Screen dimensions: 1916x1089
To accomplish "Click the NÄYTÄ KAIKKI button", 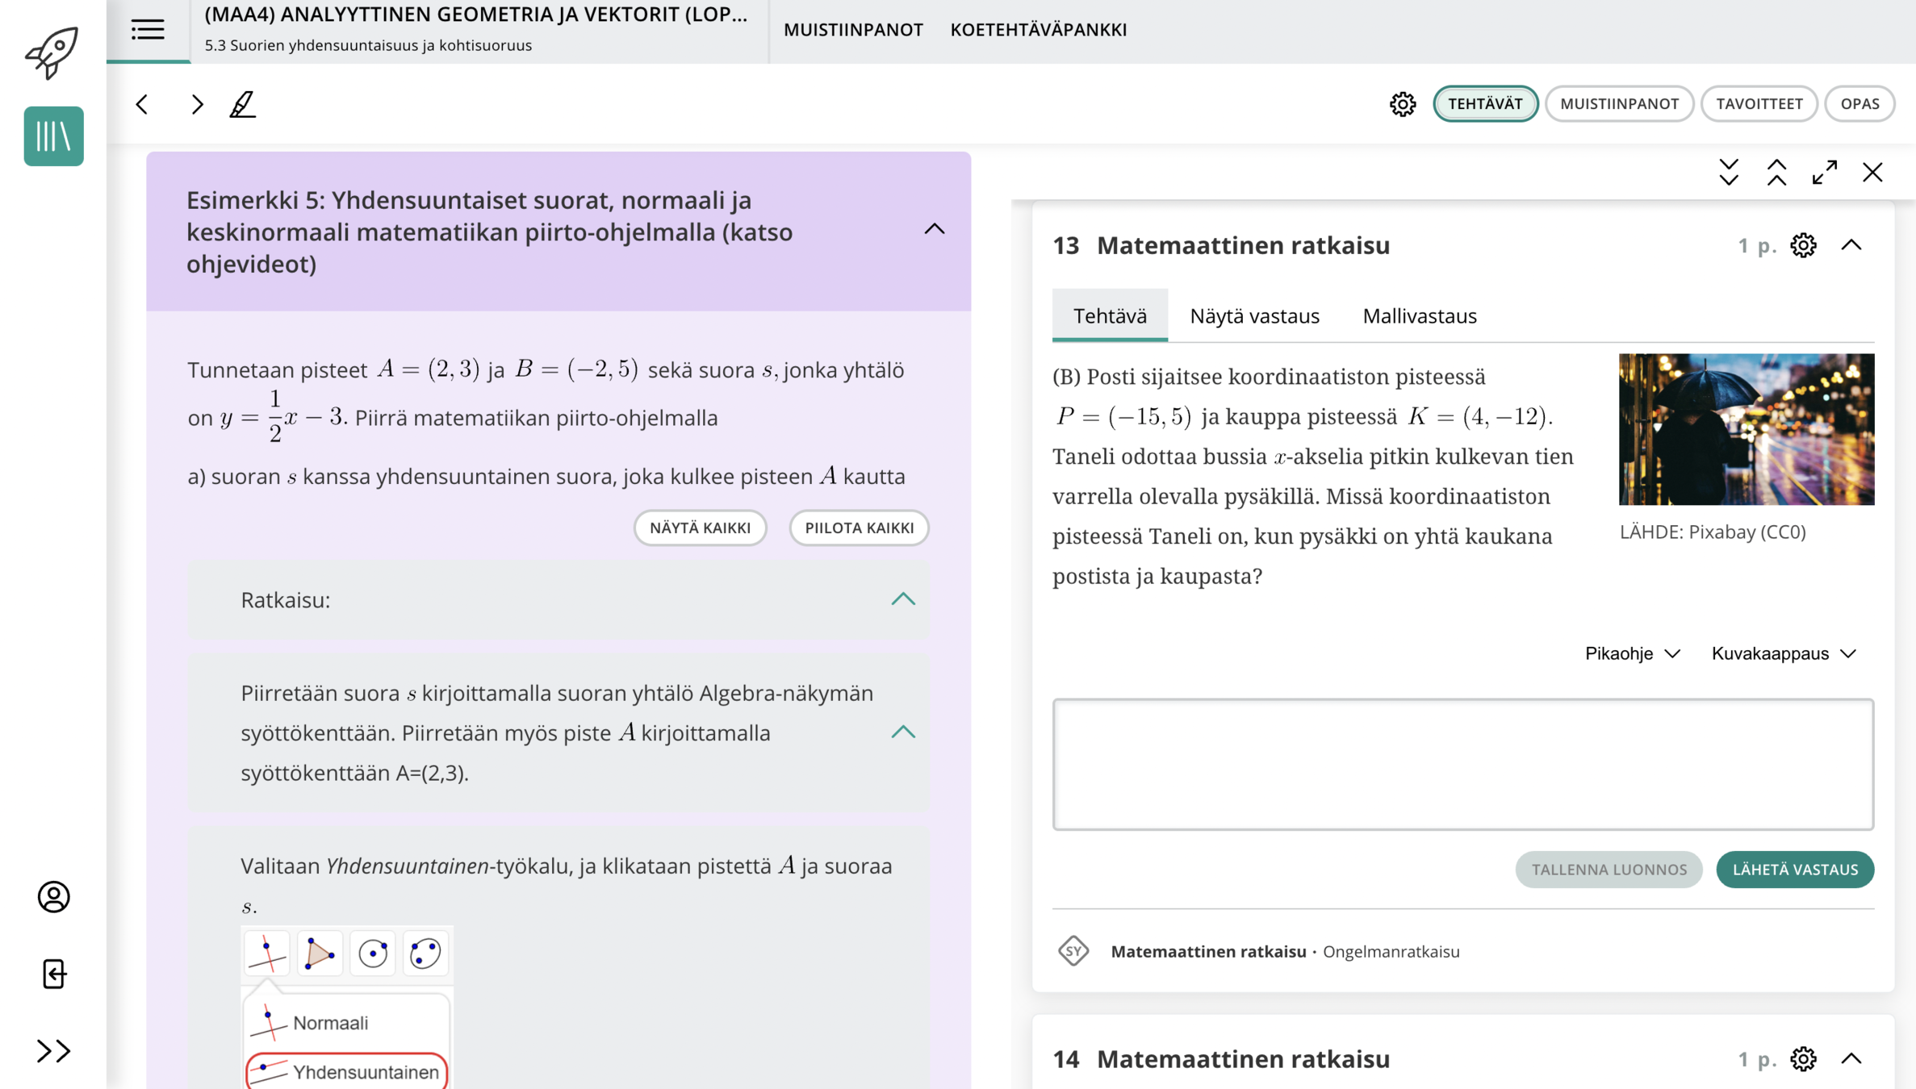I will [x=700, y=528].
